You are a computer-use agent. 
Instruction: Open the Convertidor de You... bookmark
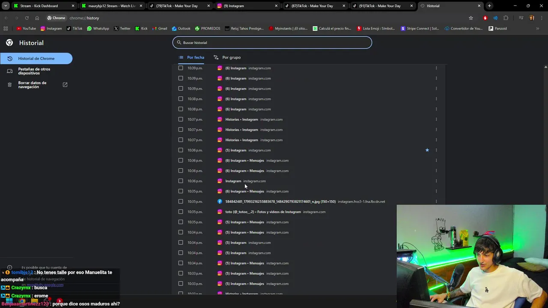[464, 29]
